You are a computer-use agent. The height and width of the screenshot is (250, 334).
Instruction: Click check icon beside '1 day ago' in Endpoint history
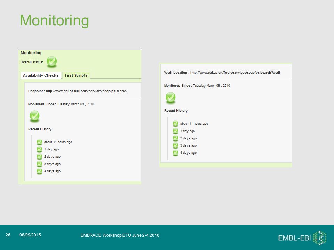39,149
